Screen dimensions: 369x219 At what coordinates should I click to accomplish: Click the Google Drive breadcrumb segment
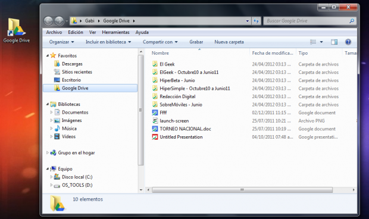[116, 21]
